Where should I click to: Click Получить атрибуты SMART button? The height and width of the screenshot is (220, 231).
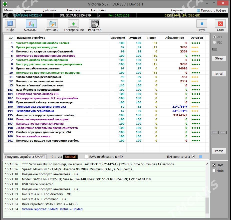coord(25,157)
